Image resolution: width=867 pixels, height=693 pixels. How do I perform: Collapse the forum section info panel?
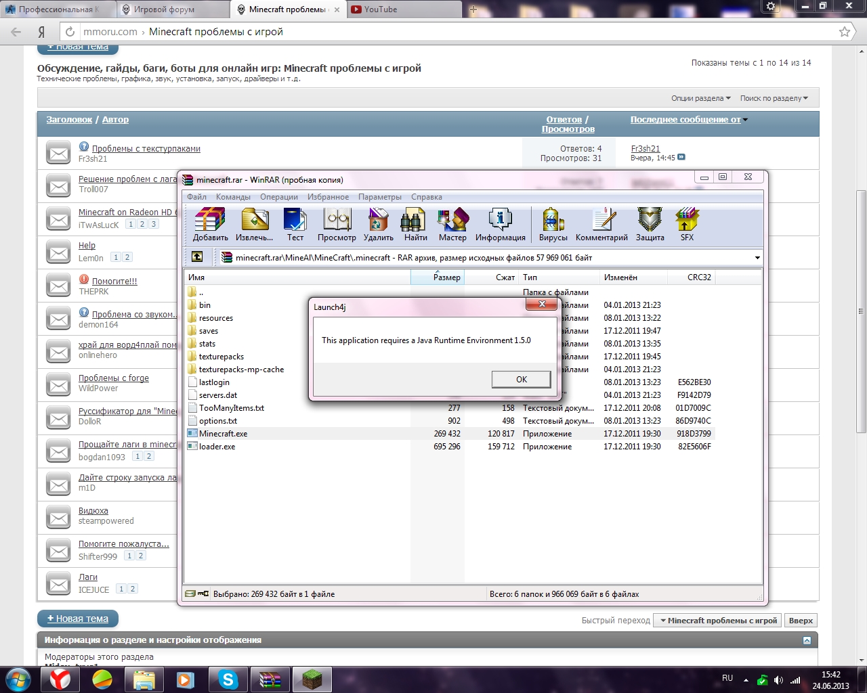click(x=807, y=640)
